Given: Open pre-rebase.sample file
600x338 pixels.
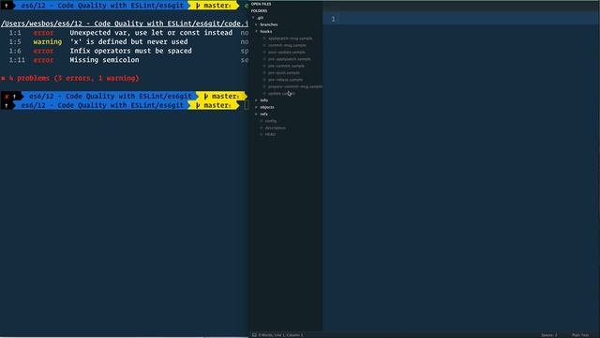Looking at the screenshot, I should (x=285, y=80).
